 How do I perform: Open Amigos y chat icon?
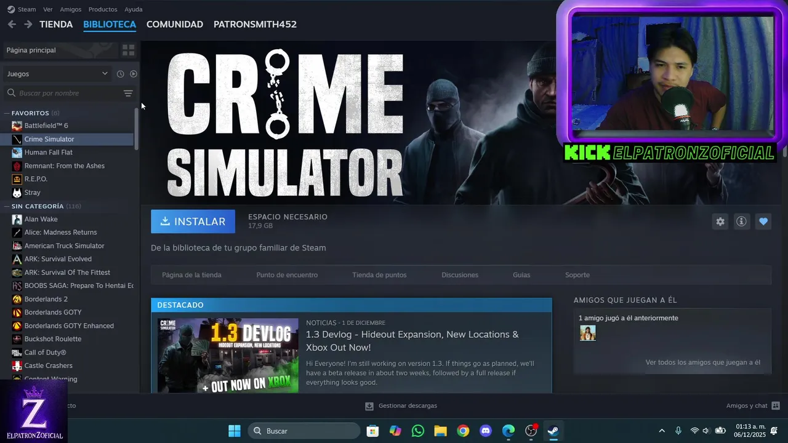click(776, 405)
